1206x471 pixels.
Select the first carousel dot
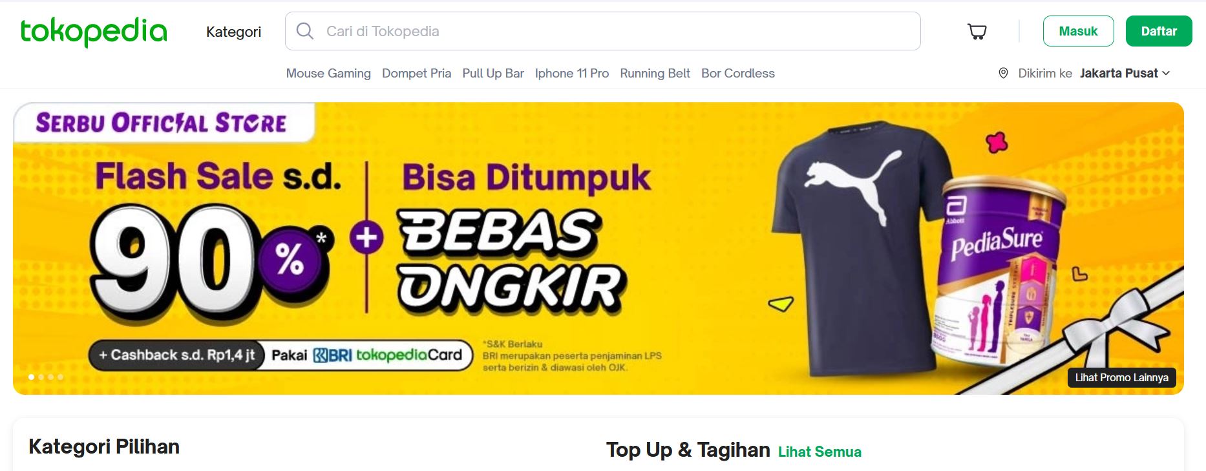coord(31,377)
